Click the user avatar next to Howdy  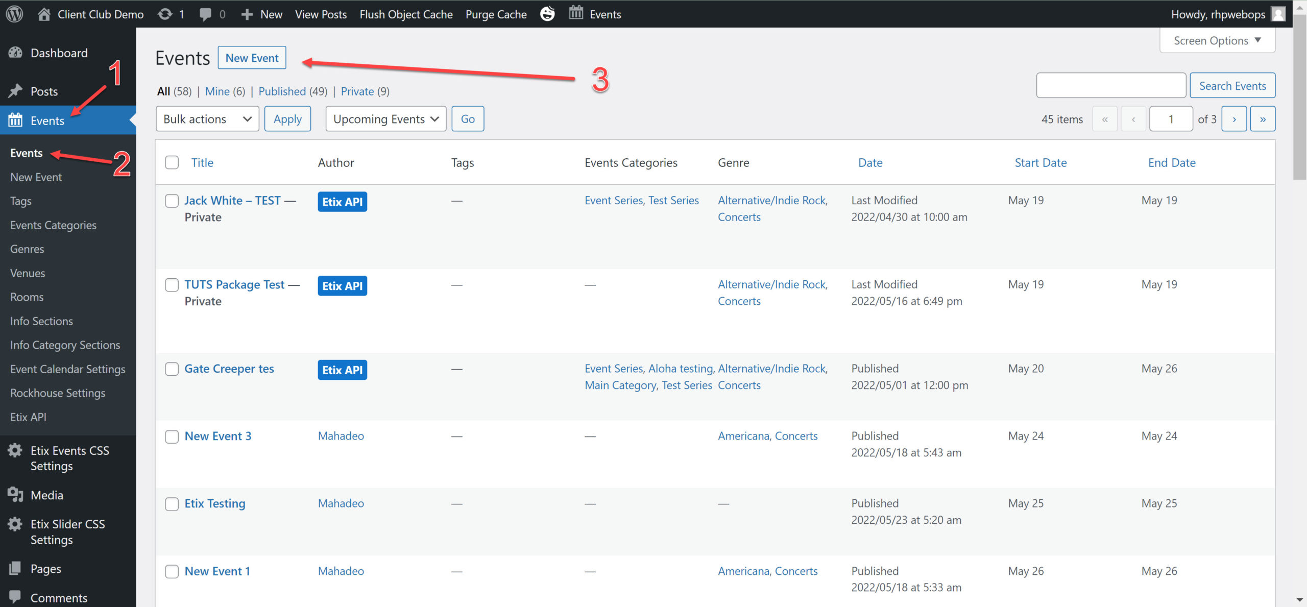(1279, 14)
